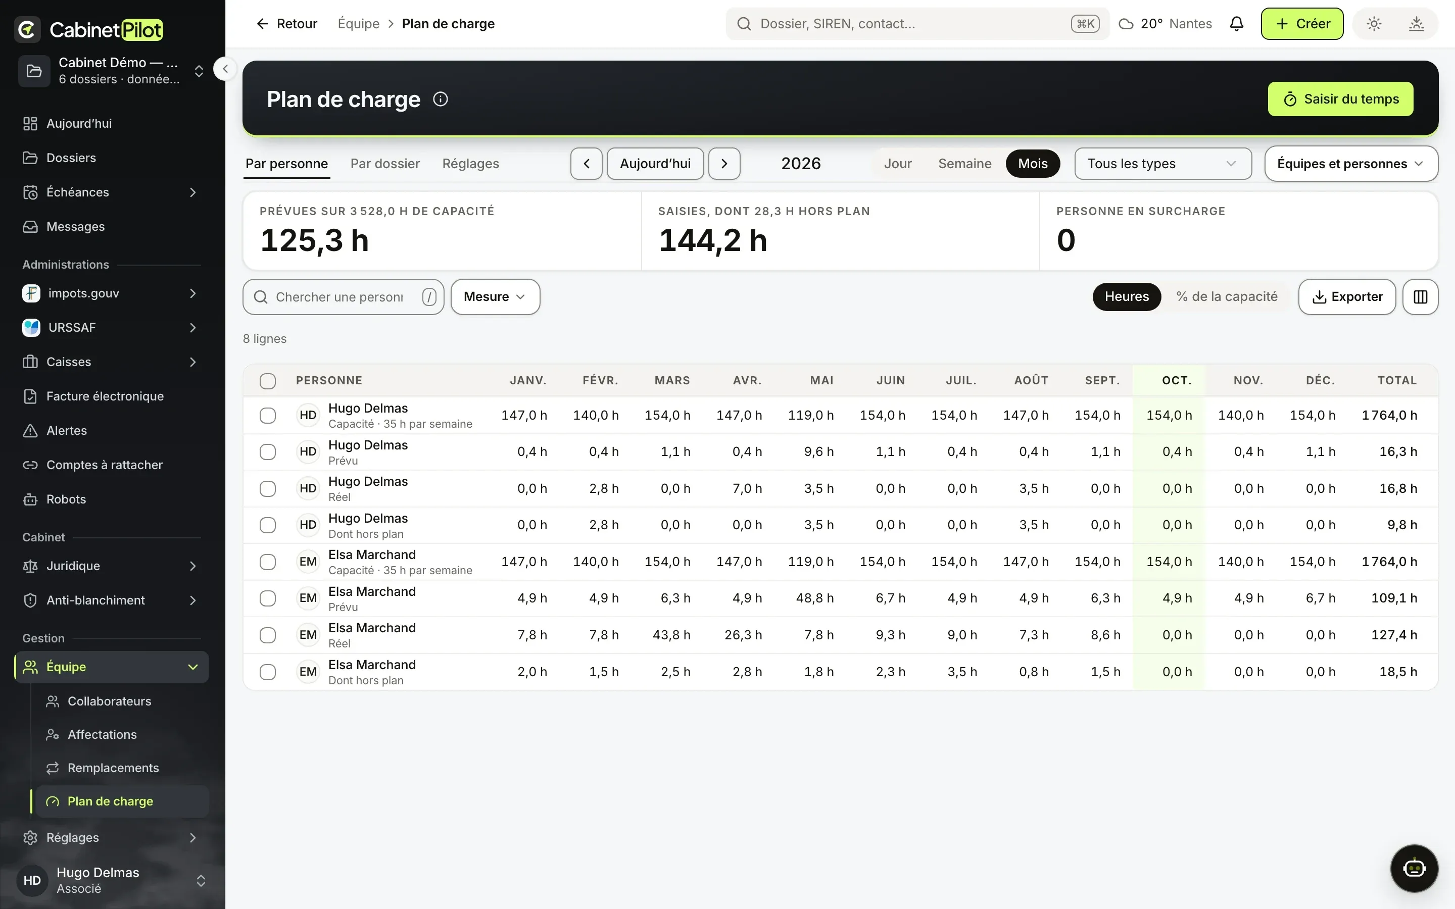1455x909 pixels.
Task: Click the Retour link
Action: point(287,23)
